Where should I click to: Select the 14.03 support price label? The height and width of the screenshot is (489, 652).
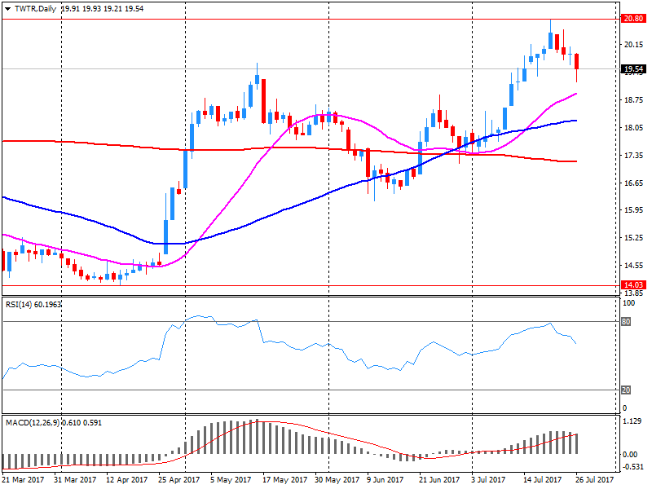coord(633,284)
